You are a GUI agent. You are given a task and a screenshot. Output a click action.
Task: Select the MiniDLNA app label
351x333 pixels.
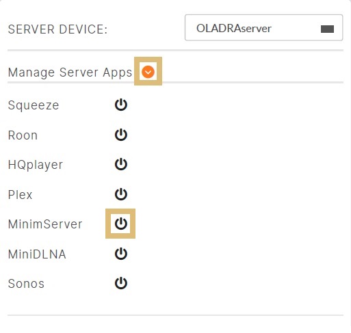pos(37,254)
